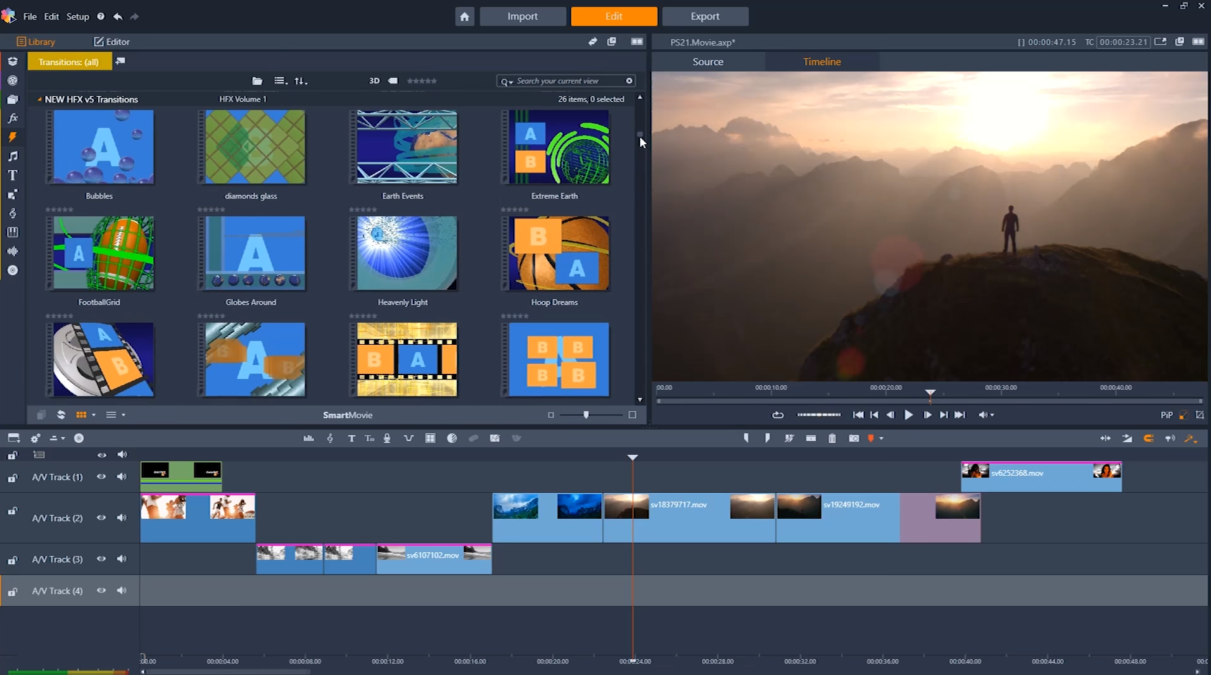Switch to the Editor tab

[x=112, y=42]
